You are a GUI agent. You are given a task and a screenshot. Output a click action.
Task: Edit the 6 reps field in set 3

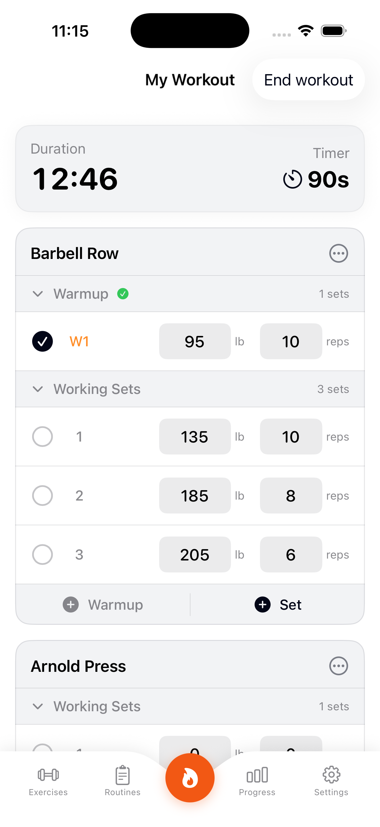click(291, 554)
